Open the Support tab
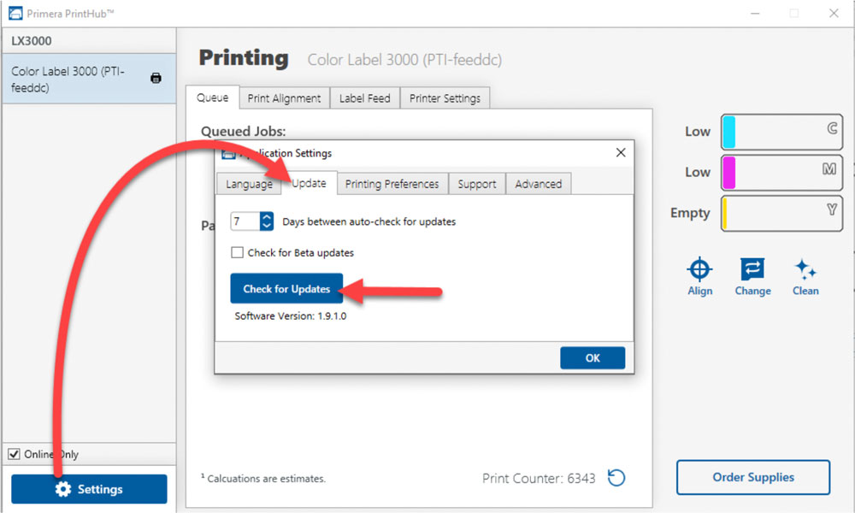This screenshot has width=855, height=513. point(477,185)
